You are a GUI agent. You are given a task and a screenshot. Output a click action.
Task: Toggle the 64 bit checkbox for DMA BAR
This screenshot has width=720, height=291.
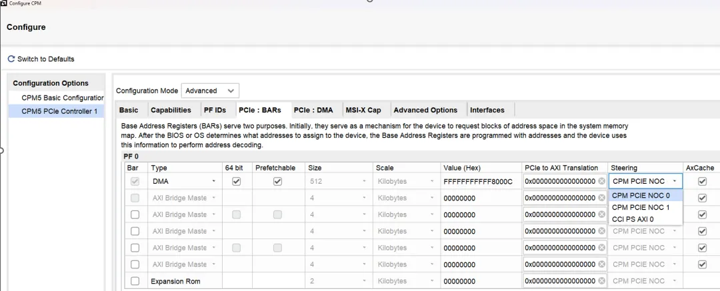click(x=236, y=181)
